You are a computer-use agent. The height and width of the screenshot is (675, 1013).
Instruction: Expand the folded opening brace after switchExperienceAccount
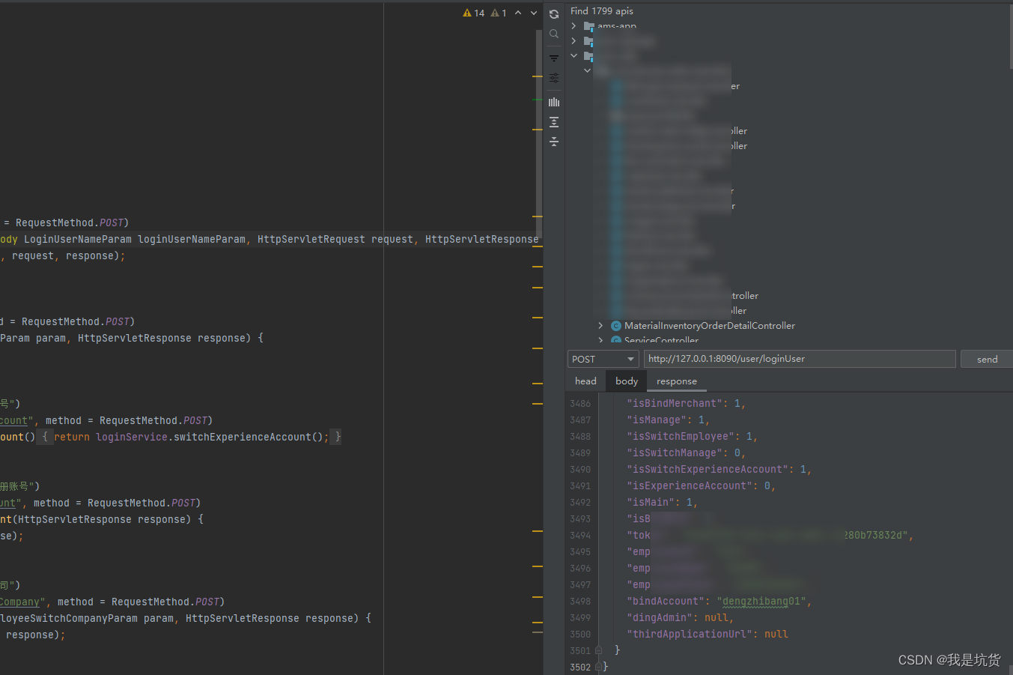pyautogui.click(x=45, y=437)
